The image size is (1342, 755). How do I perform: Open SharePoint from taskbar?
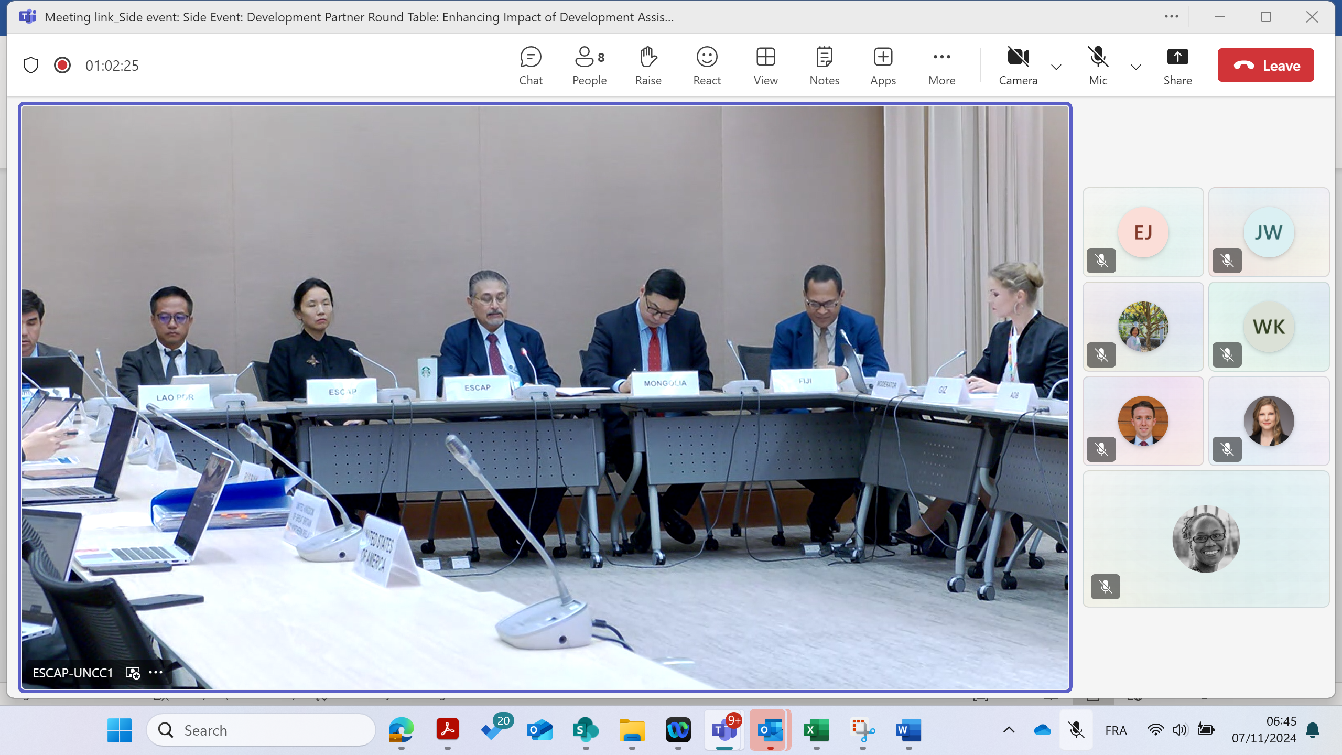(x=586, y=730)
